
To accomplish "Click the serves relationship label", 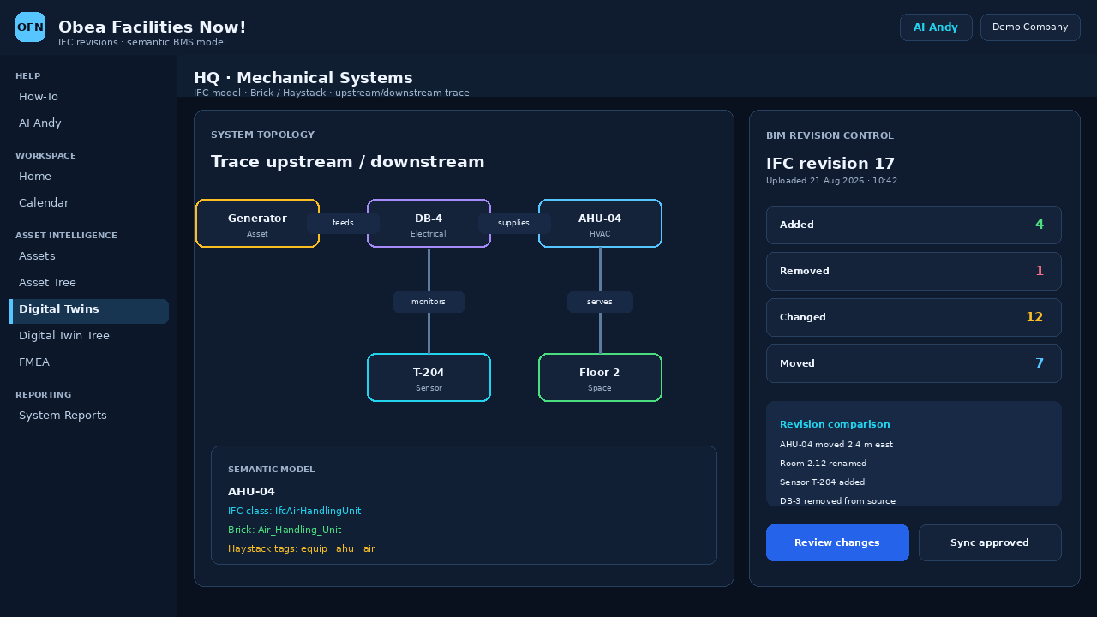I will click(x=600, y=302).
